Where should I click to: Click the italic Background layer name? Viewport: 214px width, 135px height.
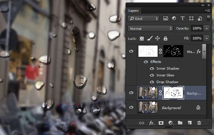171,108
